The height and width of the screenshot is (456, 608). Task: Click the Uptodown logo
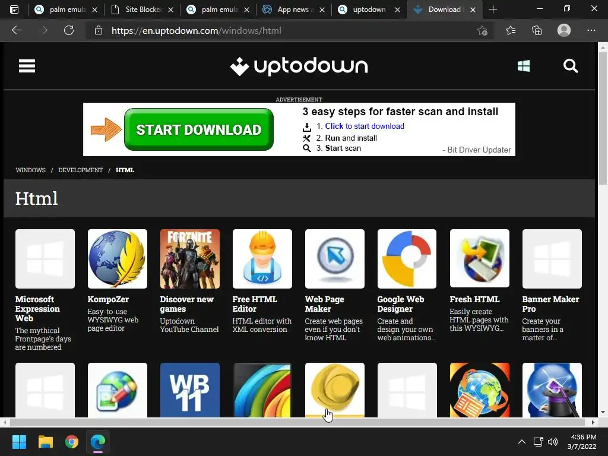(x=299, y=66)
